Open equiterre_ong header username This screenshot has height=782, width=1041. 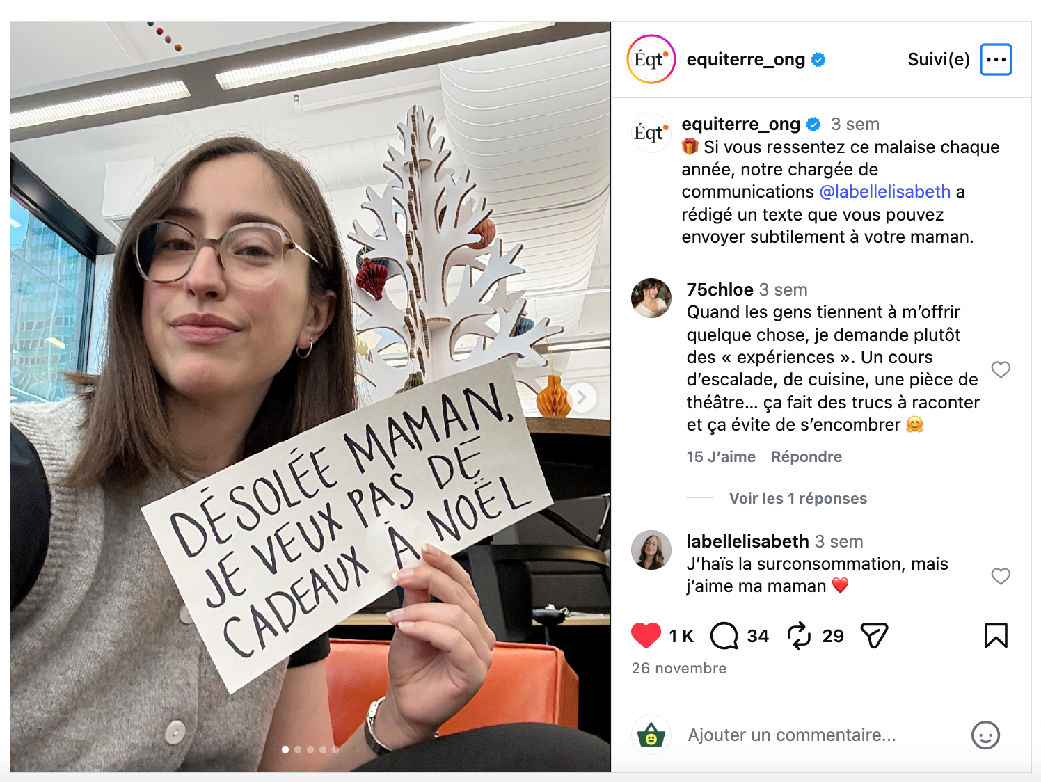point(745,60)
